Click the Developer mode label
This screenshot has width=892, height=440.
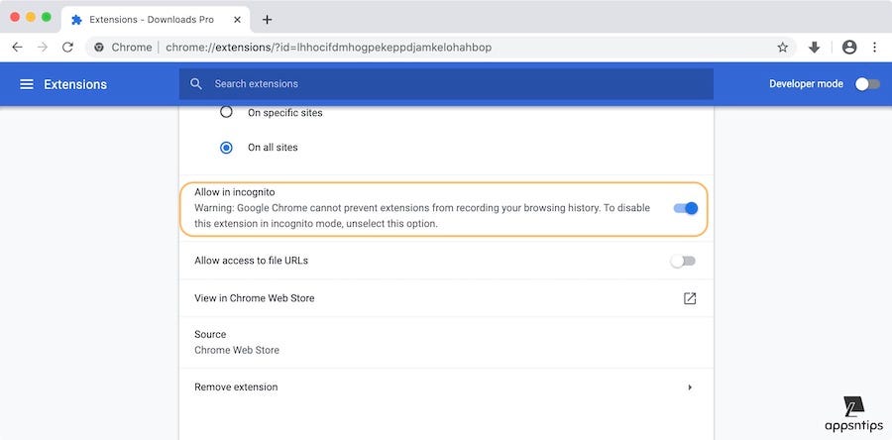point(806,83)
